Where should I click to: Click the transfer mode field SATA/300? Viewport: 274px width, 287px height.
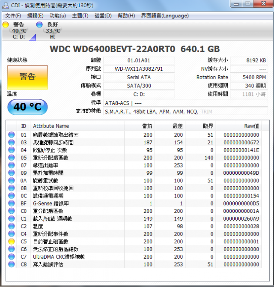click(x=139, y=86)
